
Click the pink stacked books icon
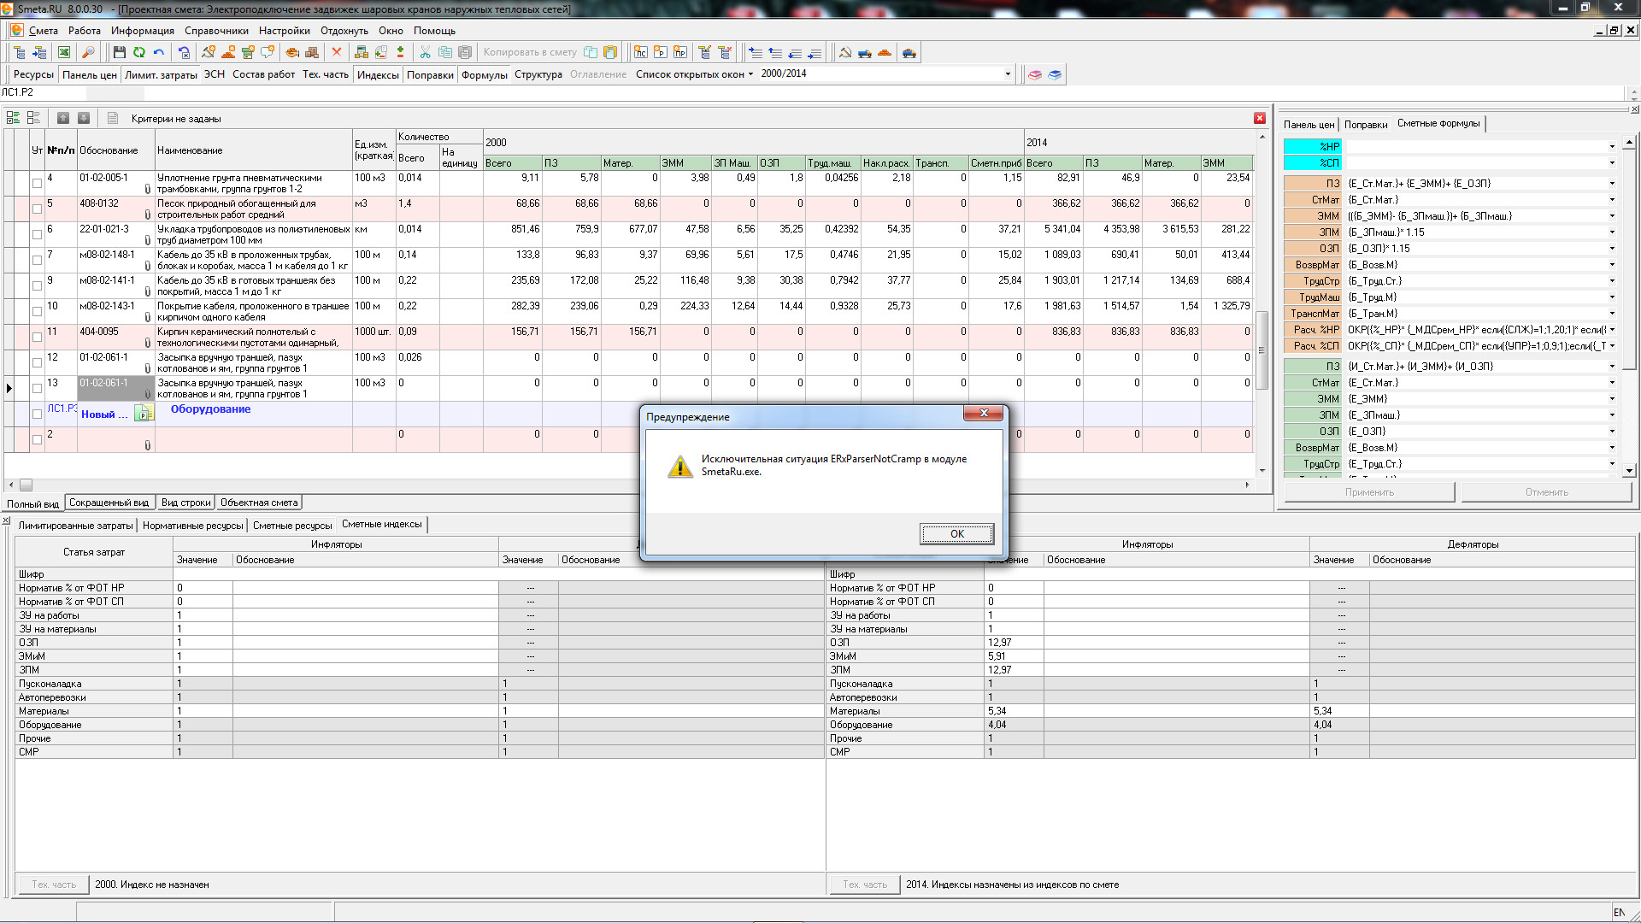click(1035, 74)
